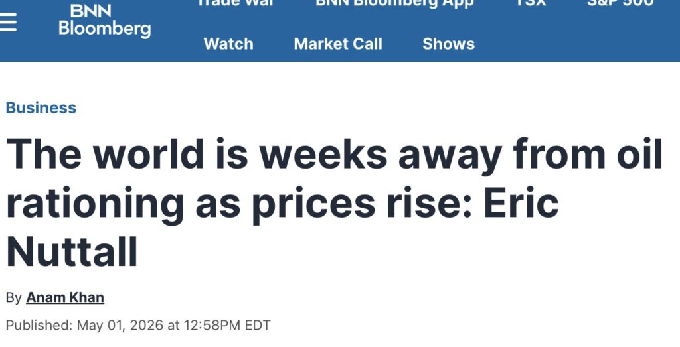Open the Market Call menu item
The width and height of the screenshot is (680, 347).
point(338,44)
